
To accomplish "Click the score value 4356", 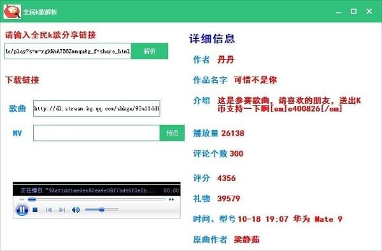I will (226, 178).
